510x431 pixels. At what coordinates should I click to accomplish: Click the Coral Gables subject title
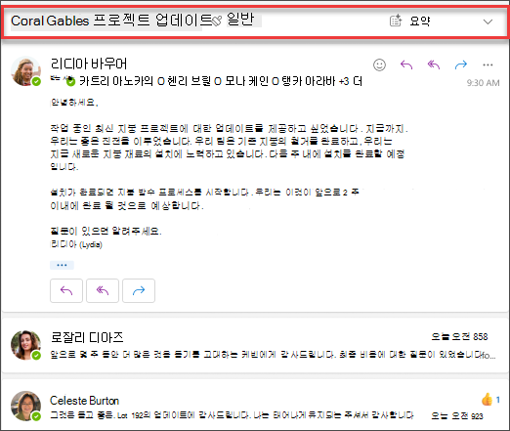point(111,21)
